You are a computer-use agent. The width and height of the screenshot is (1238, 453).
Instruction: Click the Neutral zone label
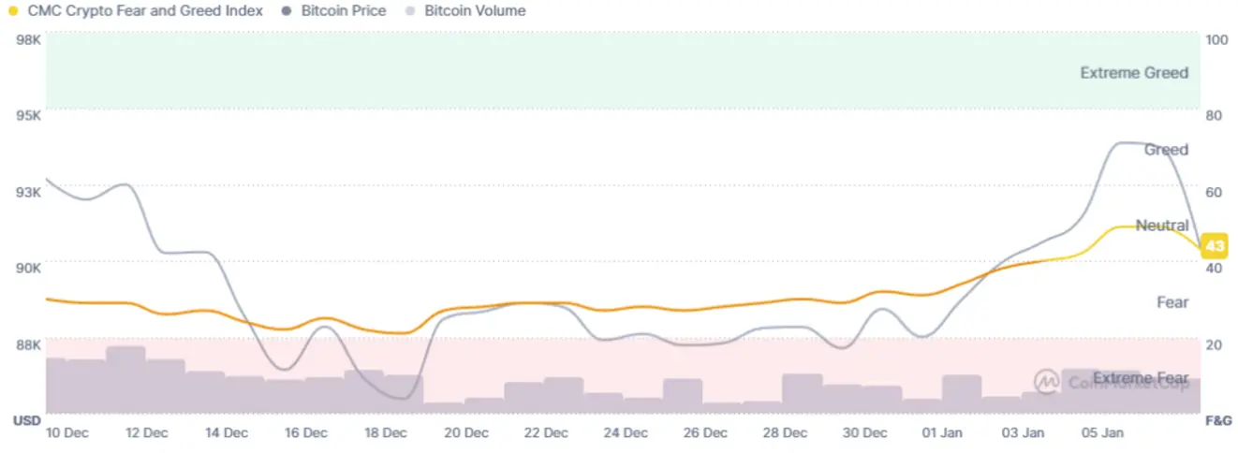tap(1161, 226)
